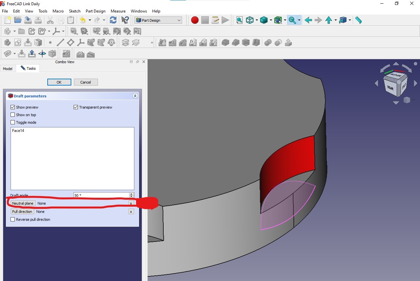Click the eye visibility toolbar icon
The height and width of the screenshot is (281, 420).
pos(42,54)
